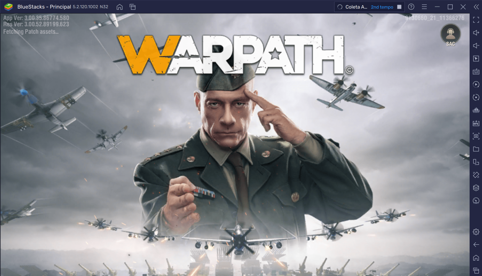Click the shake device icon
The height and width of the screenshot is (276, 482).
tap(476, 175)
